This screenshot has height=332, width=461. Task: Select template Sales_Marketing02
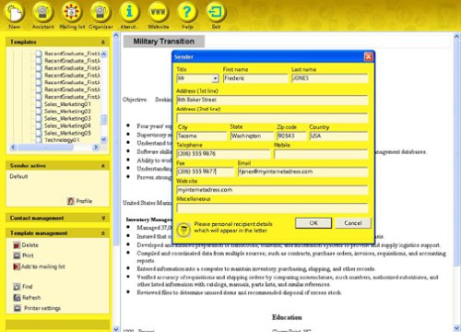point(67,112)
